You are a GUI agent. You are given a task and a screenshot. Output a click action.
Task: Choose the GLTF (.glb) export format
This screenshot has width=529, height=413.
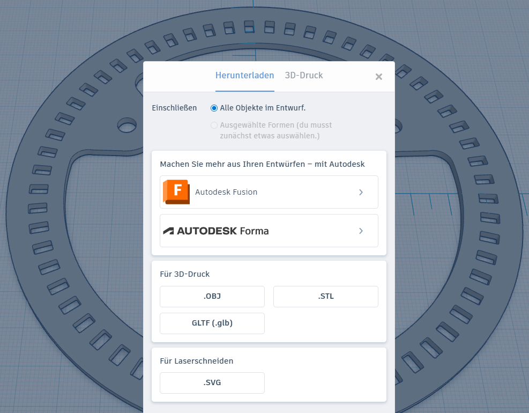point(212,323)
